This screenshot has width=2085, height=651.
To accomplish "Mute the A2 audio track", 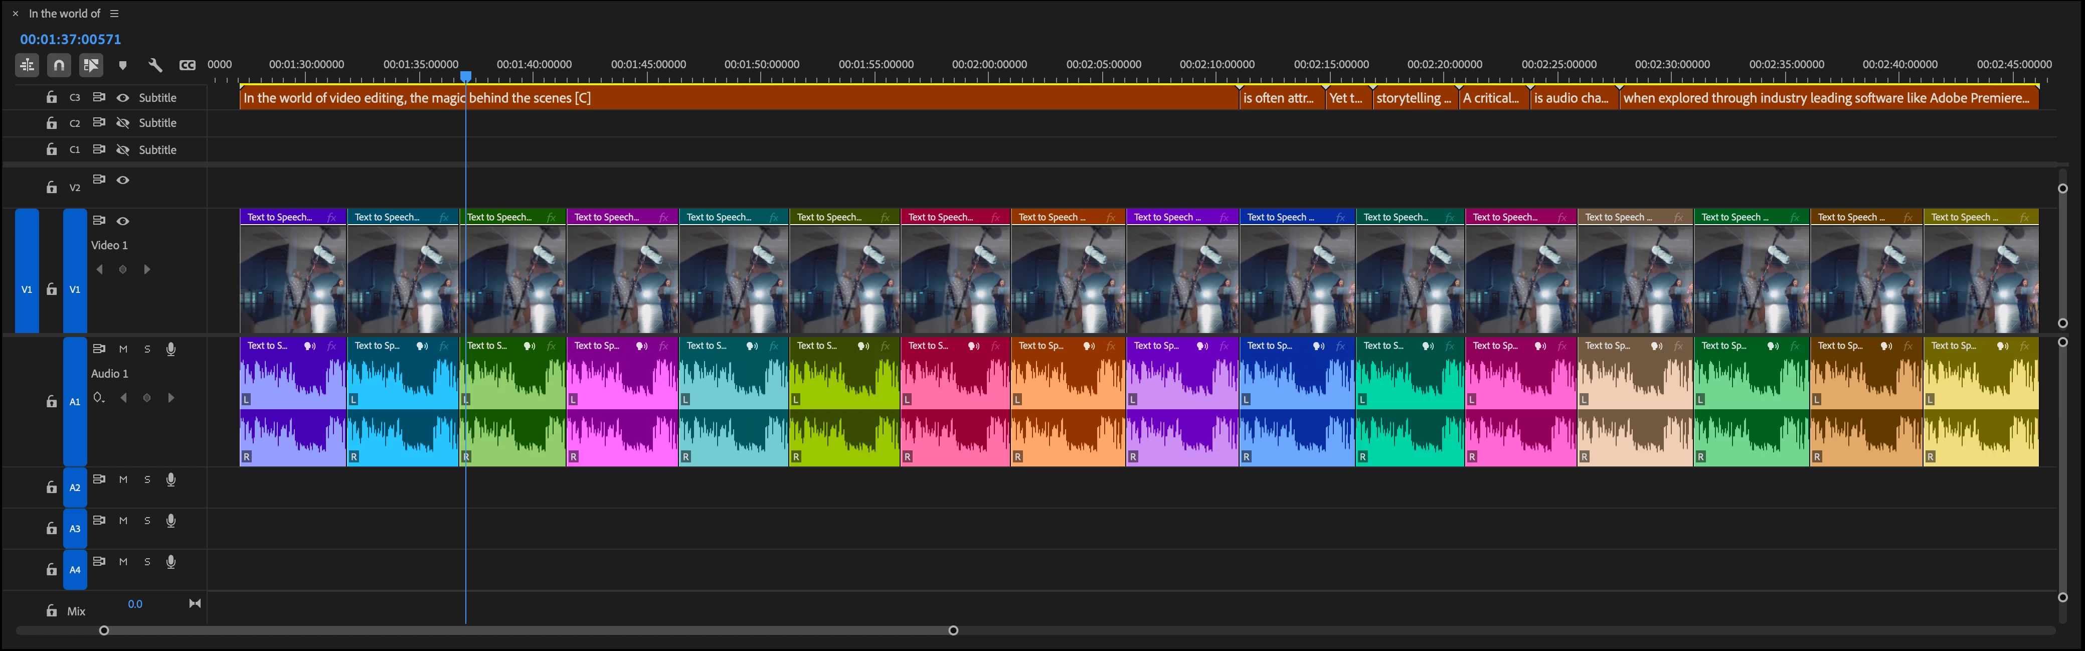I will (123, 479).
